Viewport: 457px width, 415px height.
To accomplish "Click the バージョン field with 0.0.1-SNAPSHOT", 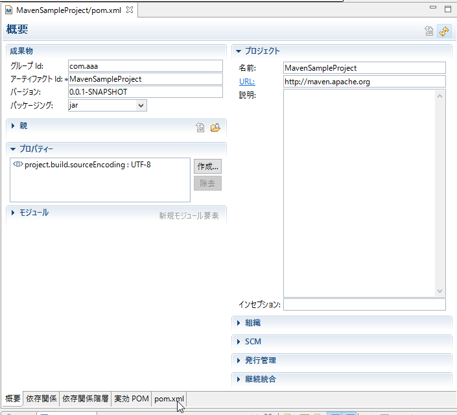I will [145, 92].
